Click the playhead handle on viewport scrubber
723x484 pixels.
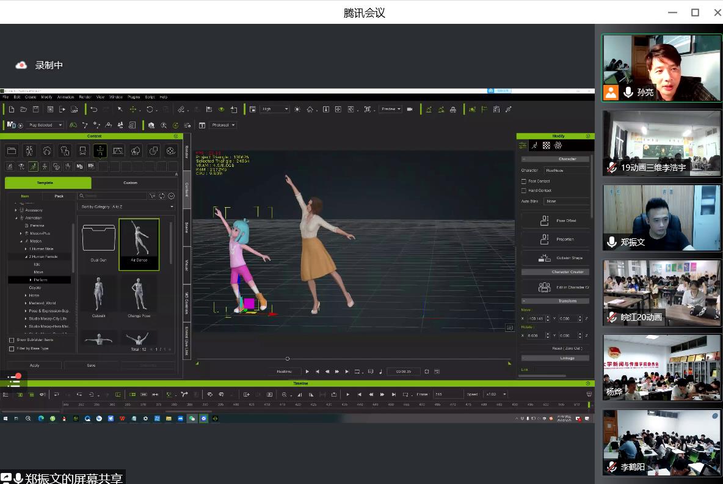click(288, 359)
